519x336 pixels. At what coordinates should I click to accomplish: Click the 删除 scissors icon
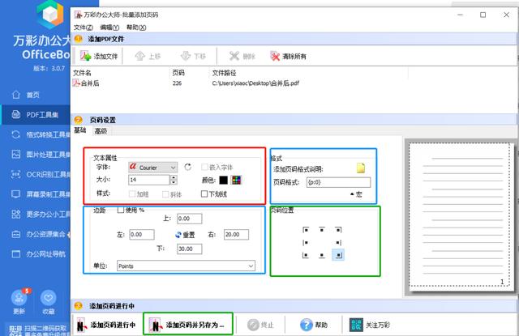click(x=234, y=56)
